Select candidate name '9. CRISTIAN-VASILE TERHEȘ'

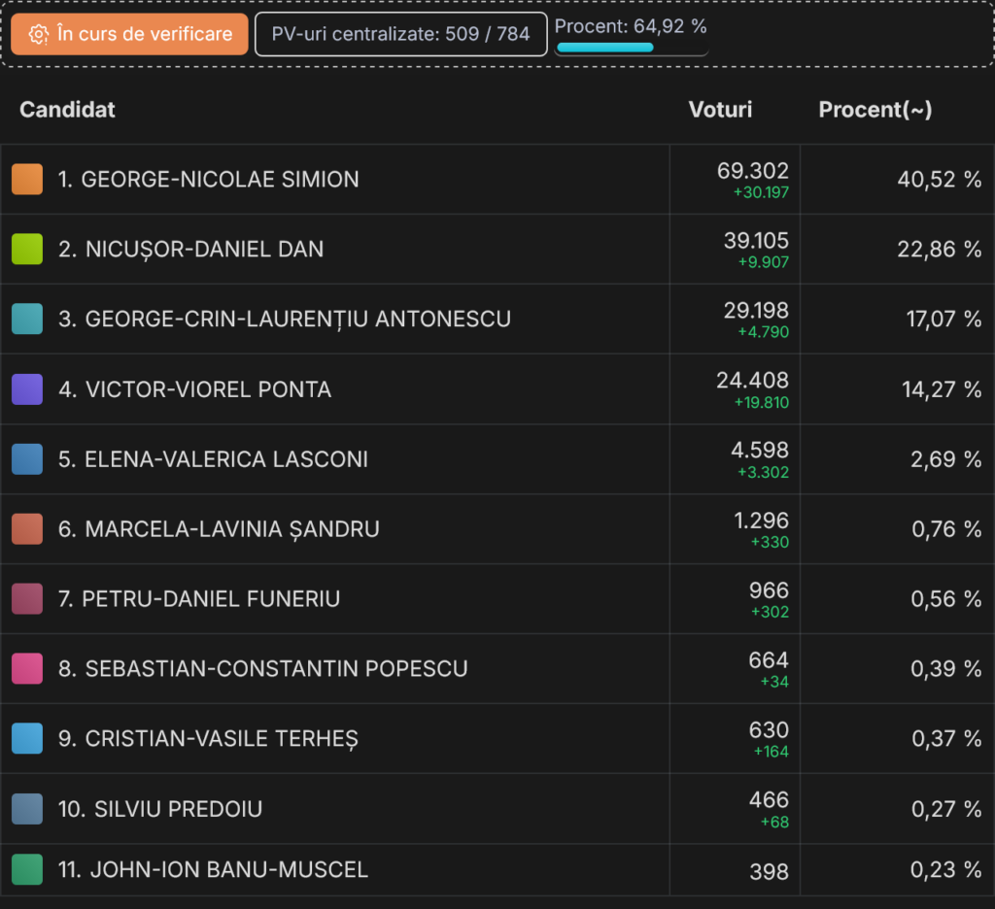tap(208, 739)
